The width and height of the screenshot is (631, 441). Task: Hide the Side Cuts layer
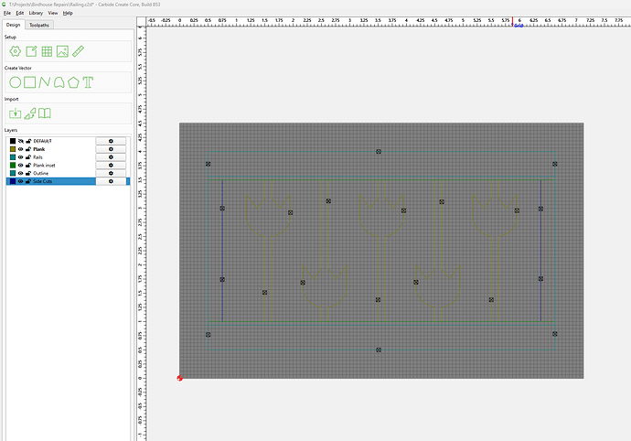(x=20, y=181)
